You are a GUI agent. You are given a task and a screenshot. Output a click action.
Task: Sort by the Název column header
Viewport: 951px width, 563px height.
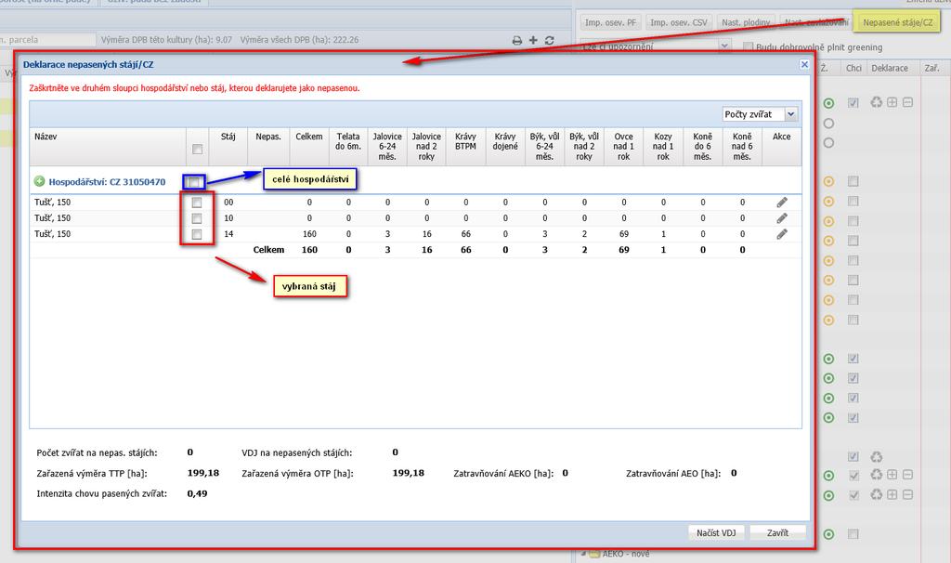tap(108, 146)
